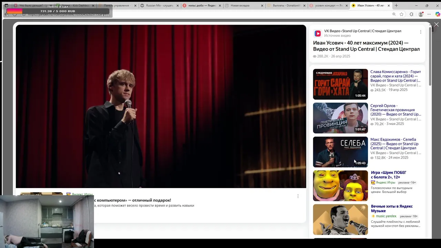Open the browser extensions puzzle icon

point(411,14)
